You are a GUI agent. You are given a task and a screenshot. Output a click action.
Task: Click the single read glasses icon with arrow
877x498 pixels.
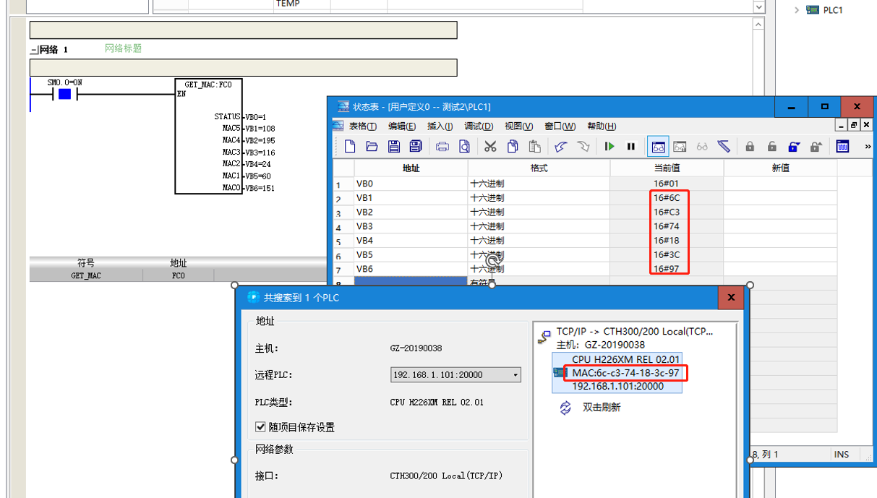click(x=680, y=147)
